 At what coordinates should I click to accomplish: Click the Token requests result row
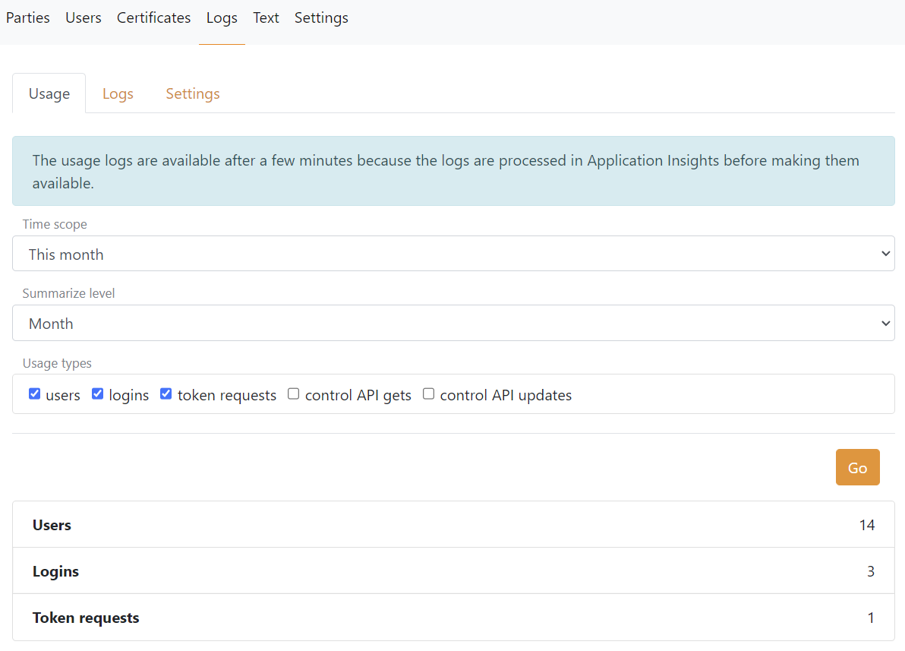coord(452,617)
